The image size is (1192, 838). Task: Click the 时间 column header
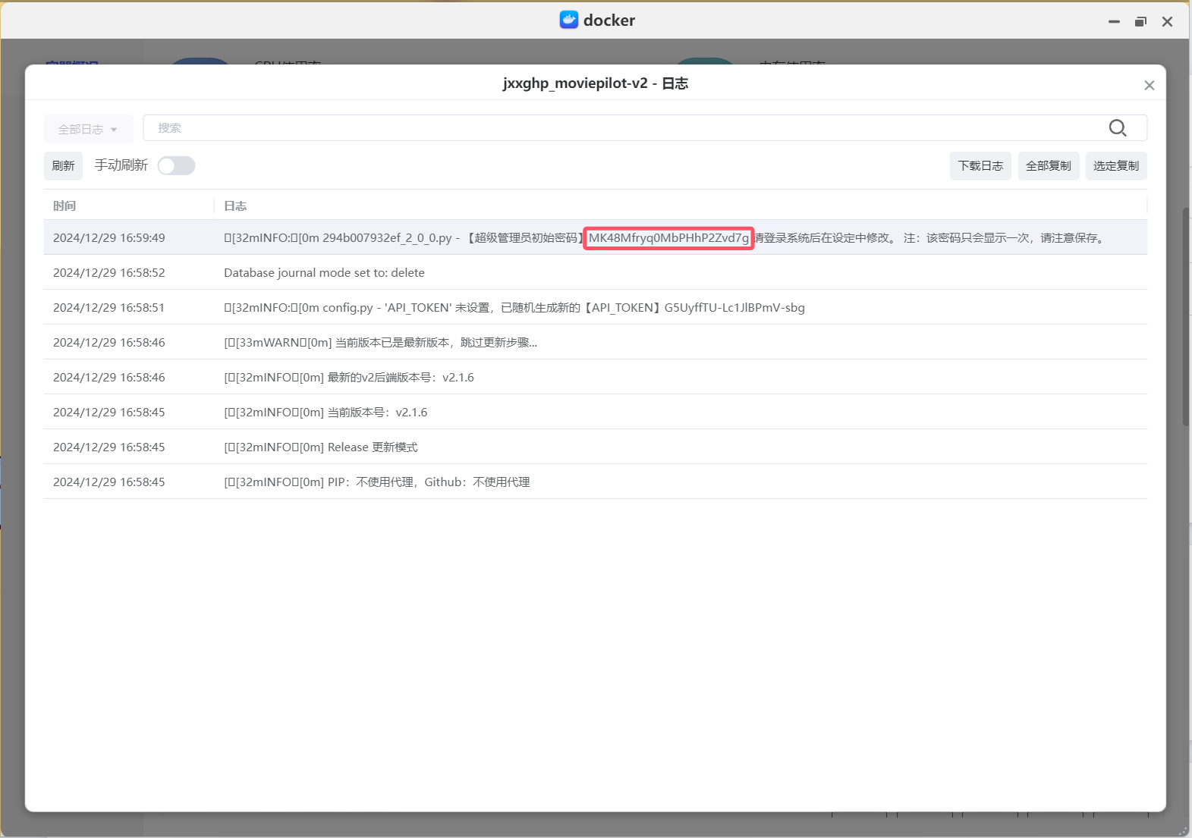[x=64, y=206]
